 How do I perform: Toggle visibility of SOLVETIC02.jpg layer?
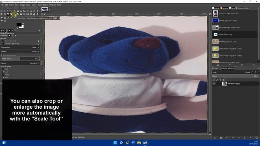pos(214,84)
